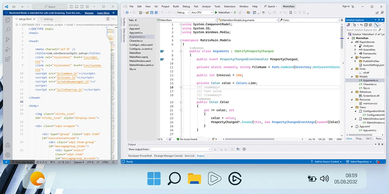The width and height of the screenshot is (389, 194).
Task: Switch to the Error List tab
Action: pyautogui.click(x=189, y=156)
